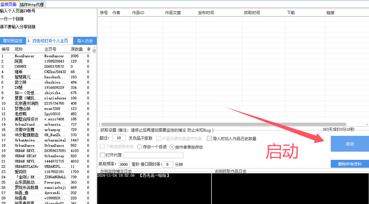Click the 导入历史 button

(x=85, y=41)
